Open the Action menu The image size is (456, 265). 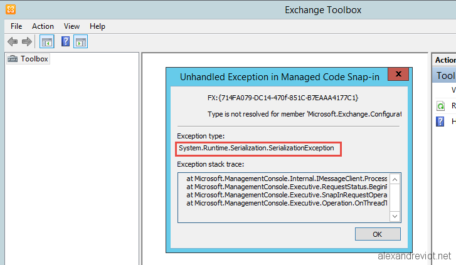coord(43,26)
